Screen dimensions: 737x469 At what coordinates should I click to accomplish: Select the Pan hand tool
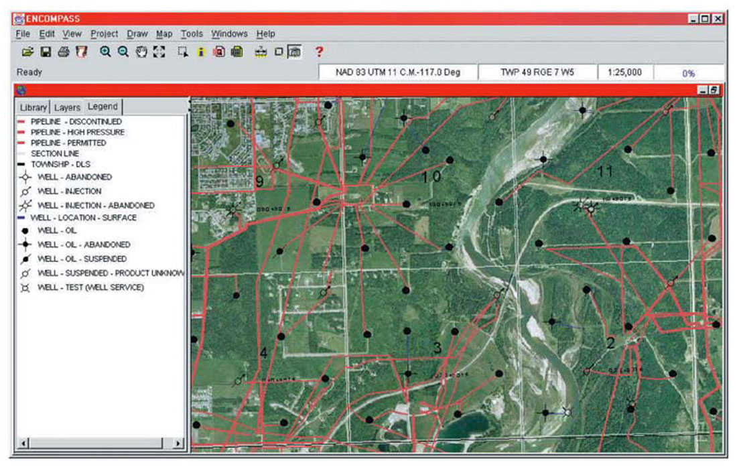[141, 52]
